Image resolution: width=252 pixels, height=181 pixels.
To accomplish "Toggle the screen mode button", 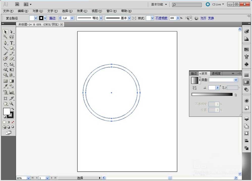I will click(8, 133).
